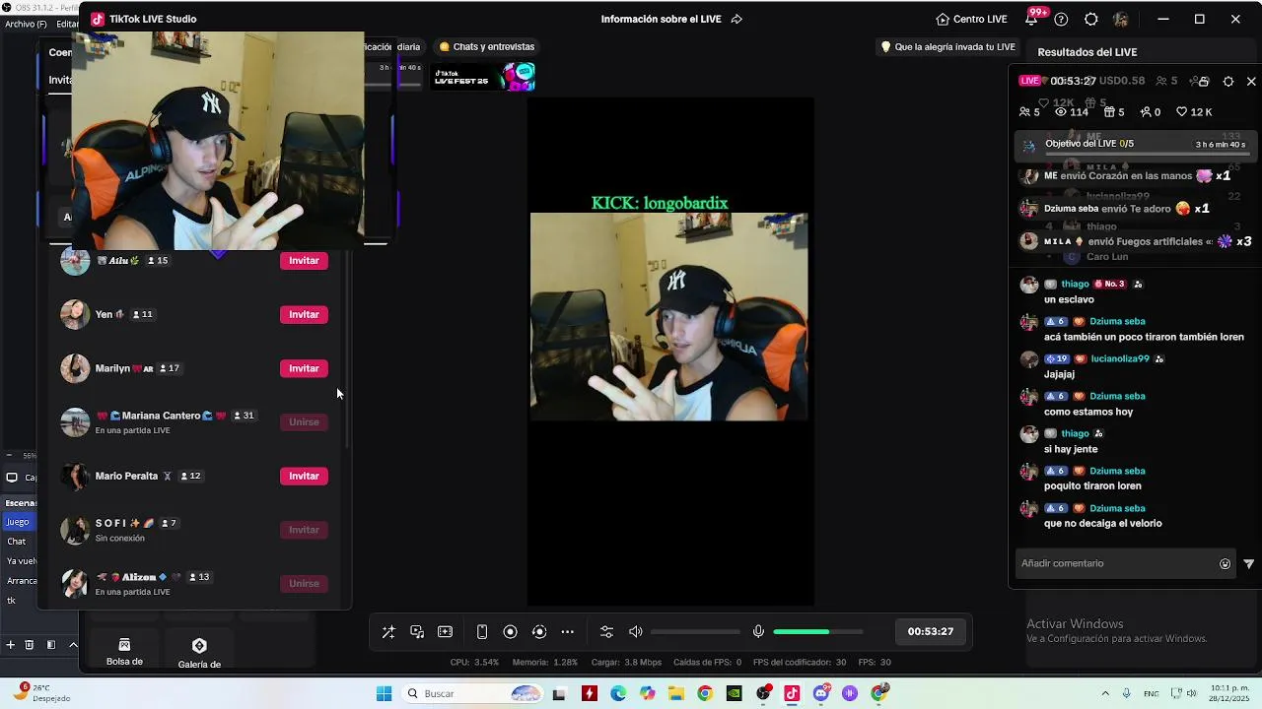This screenshot has height=709, width=1262.
Task: Click the share arrow next to LIVE info
Action: point(736,19)
